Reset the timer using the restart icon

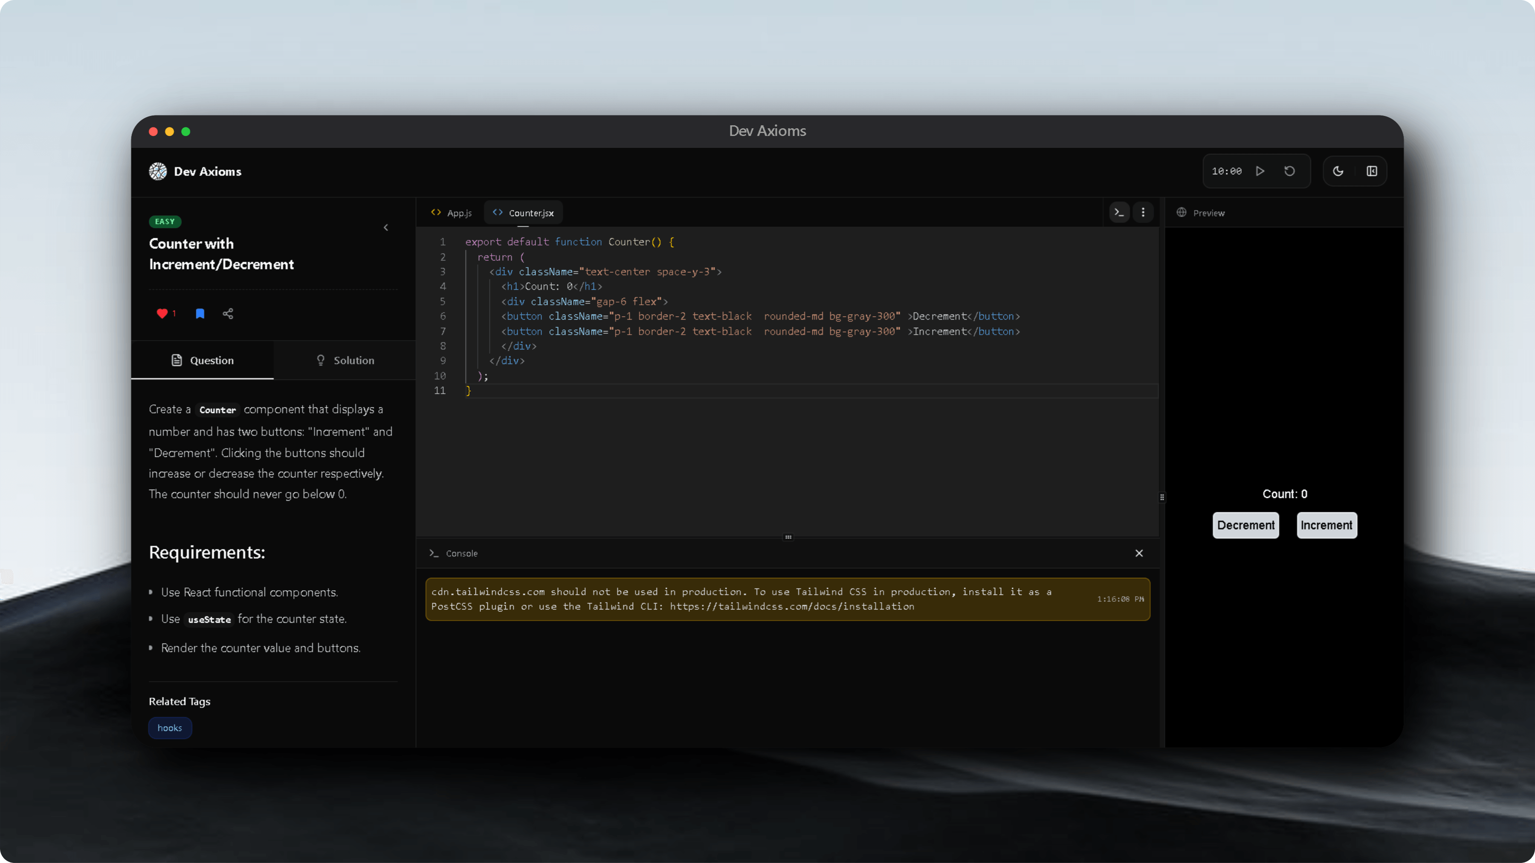point(1289,171)
